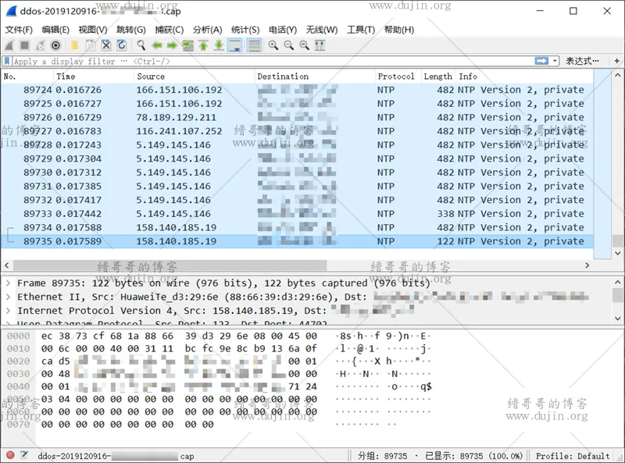Open the display filter history dropdown
The height and width of the screenshot is (463, 625).
tap(555, 61)
